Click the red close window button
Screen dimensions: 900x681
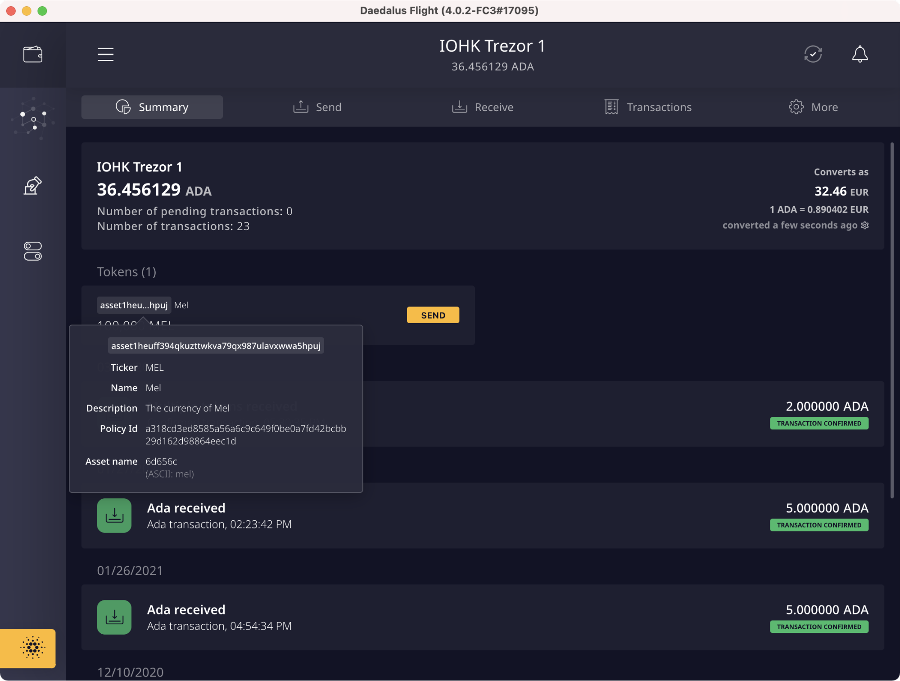11,11
